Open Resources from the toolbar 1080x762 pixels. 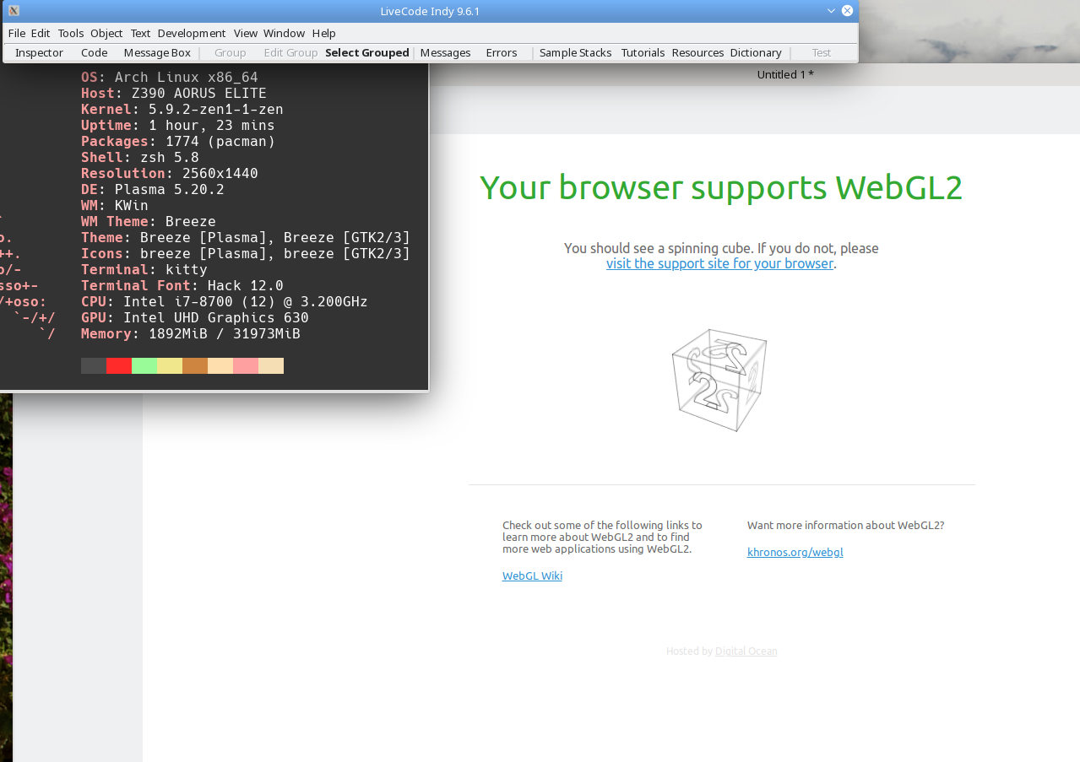(x=697, y=52)
